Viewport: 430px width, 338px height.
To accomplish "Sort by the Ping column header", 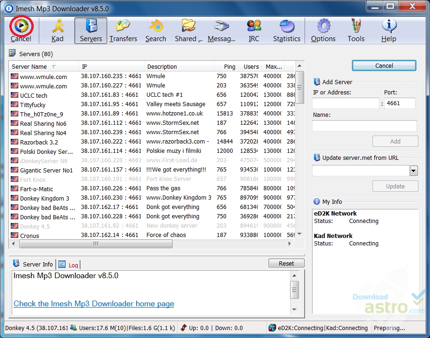I will click(226, 66).
